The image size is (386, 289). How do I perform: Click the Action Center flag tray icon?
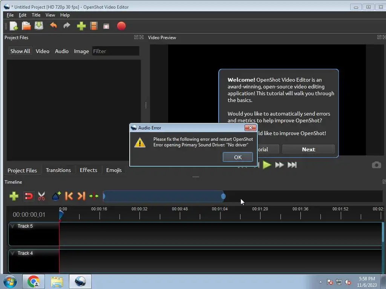click(330, 282)
